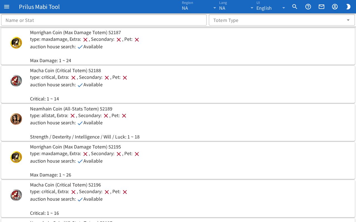Expand the Totem Type dropdown arrow
The height and width of the screenshot is (222, 356).
point(348,20)
